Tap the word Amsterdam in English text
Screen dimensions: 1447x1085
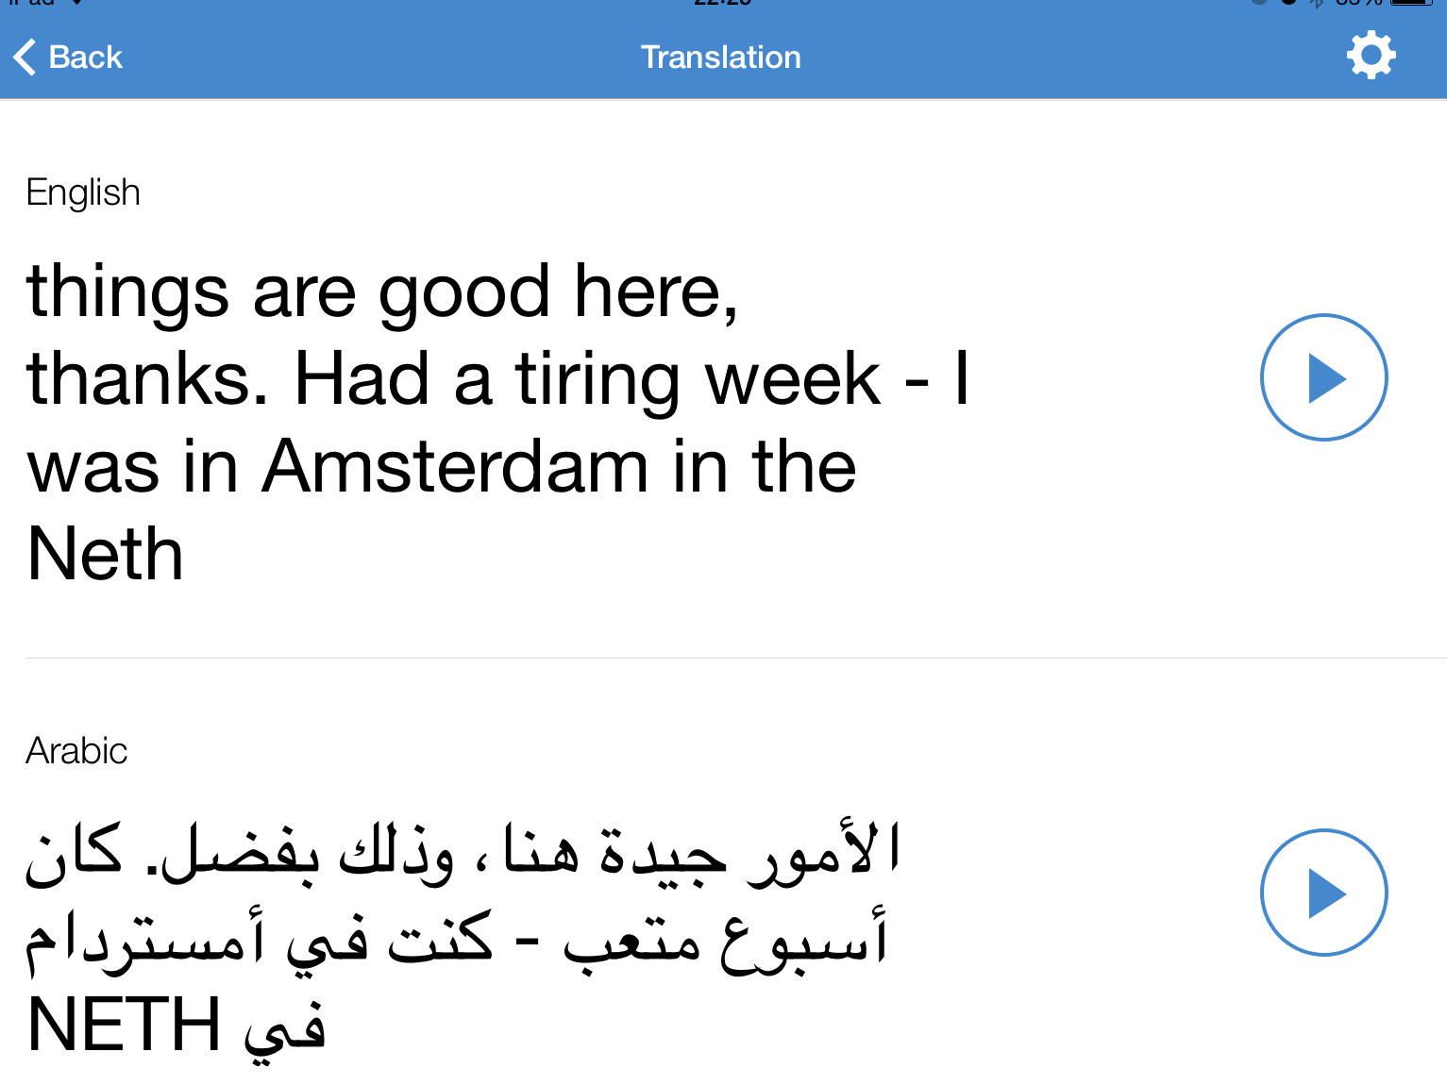pyautogui.click(x=455, y=466)
